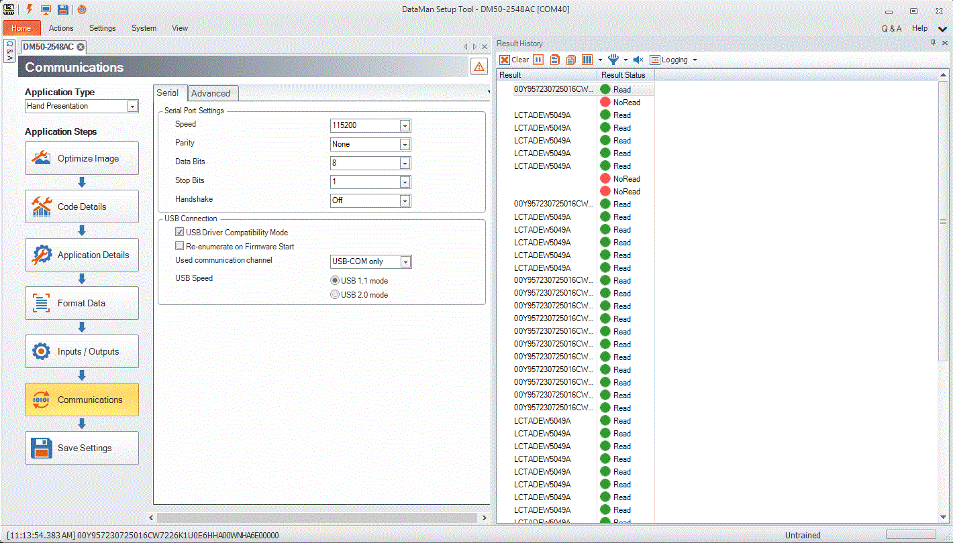Click the columns icon in Result History toolbar
953x543 pixels.
(587, 60)
